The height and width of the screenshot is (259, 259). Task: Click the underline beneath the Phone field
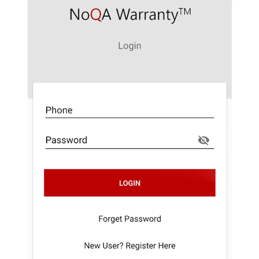pos(130,118)
